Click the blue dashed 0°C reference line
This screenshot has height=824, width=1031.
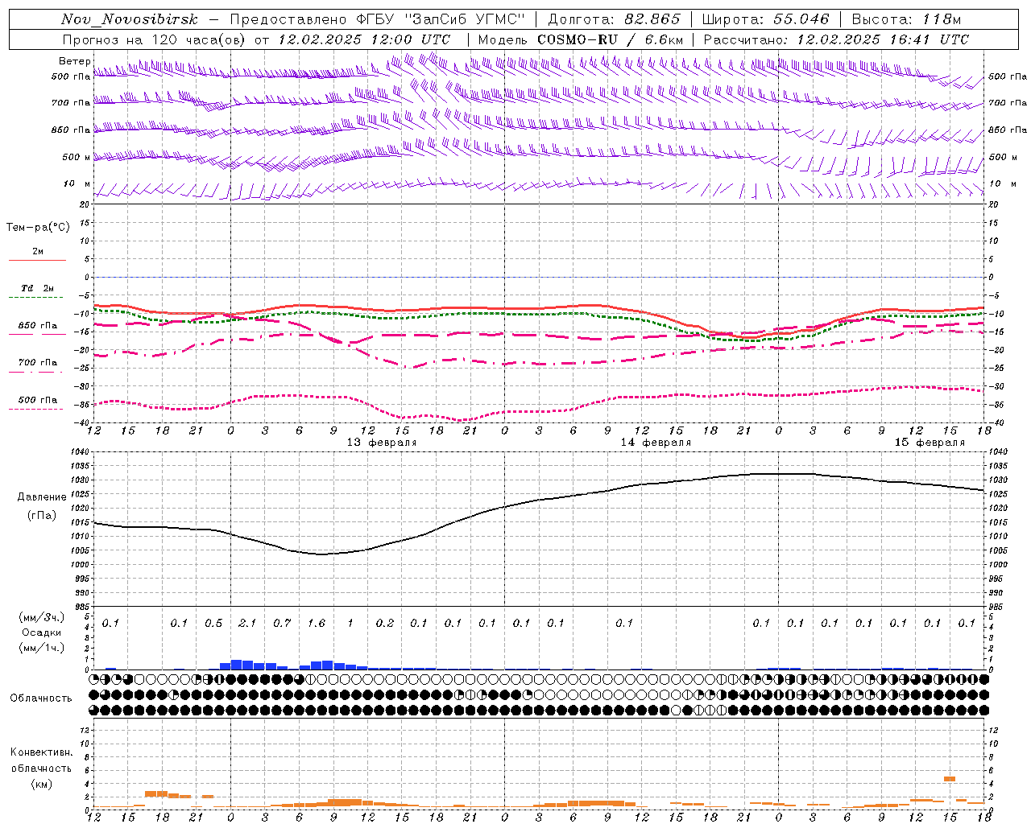(x=538, y=277)
